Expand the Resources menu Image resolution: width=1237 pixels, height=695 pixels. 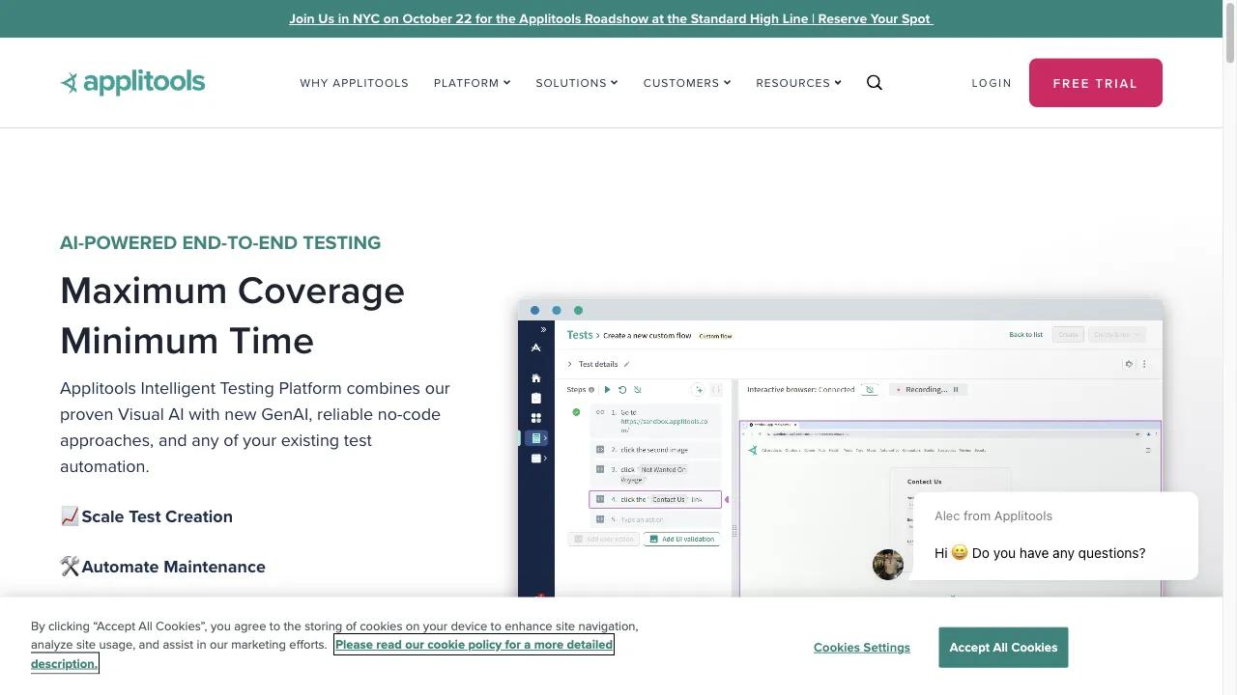pos(799,83)
